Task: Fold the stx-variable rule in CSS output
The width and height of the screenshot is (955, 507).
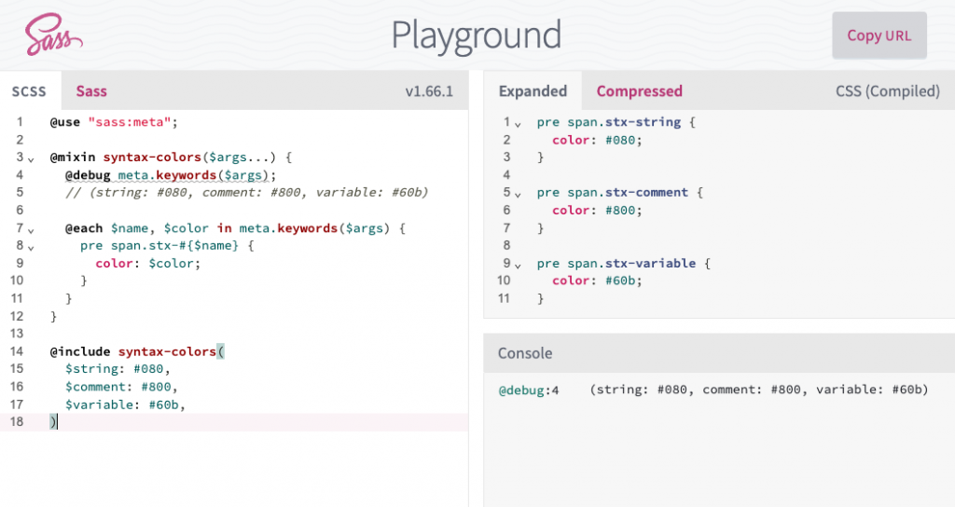Action: coord(518,266)
